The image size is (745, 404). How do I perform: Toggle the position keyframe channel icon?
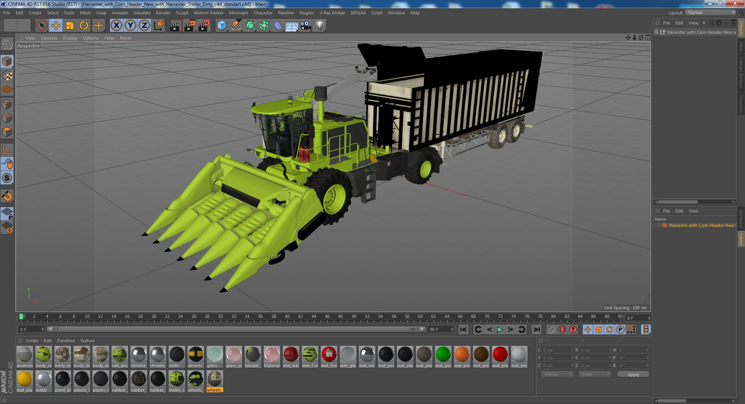(587, 329)
